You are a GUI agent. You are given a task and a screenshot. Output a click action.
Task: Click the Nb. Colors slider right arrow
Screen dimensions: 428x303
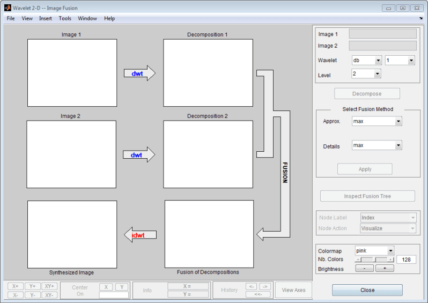(x=391, y=260)
